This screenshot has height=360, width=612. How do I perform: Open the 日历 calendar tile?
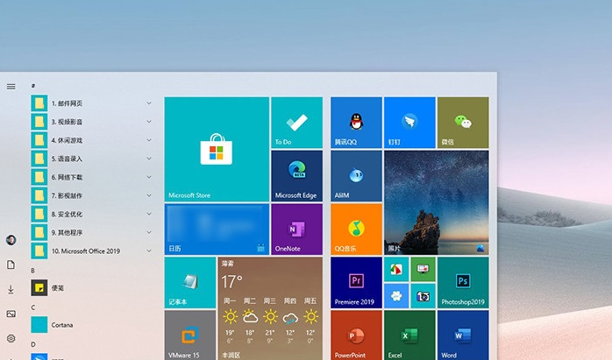217,229
